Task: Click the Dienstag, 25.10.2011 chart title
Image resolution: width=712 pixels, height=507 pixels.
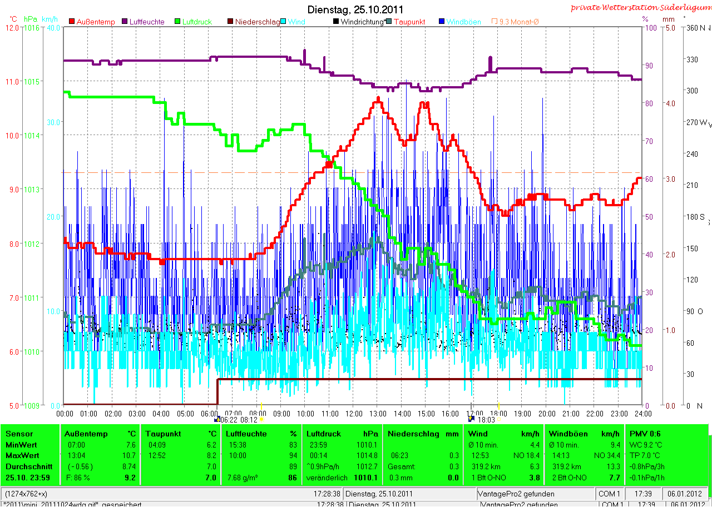Action: [356, 10]
